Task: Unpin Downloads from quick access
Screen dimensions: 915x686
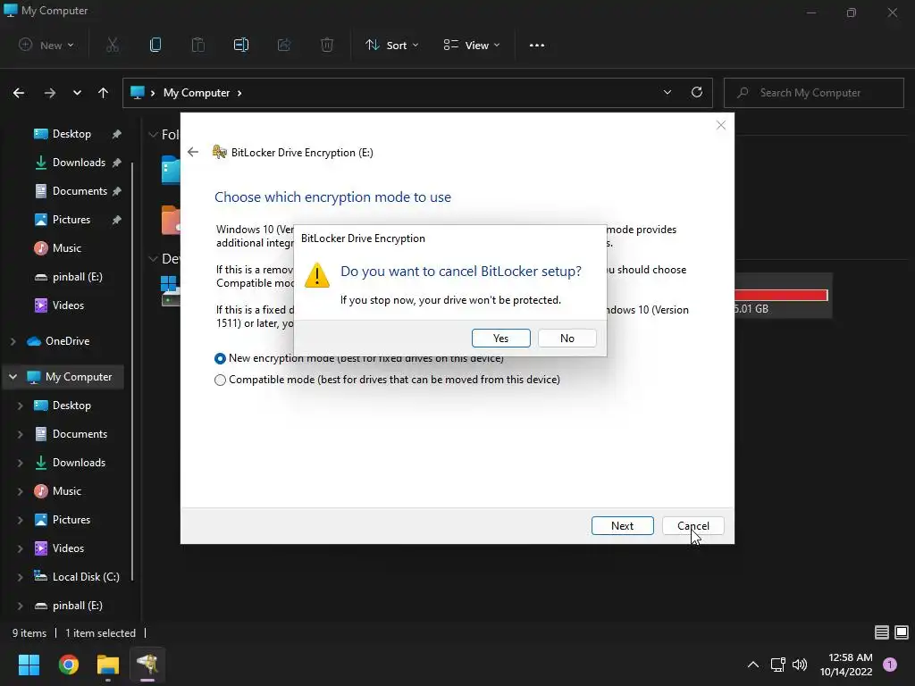Action: click(117, 163)
